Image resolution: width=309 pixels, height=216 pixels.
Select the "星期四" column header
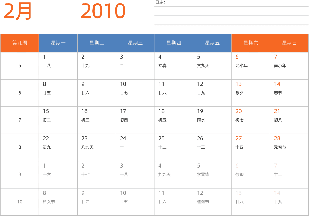[x=174, y=43]
